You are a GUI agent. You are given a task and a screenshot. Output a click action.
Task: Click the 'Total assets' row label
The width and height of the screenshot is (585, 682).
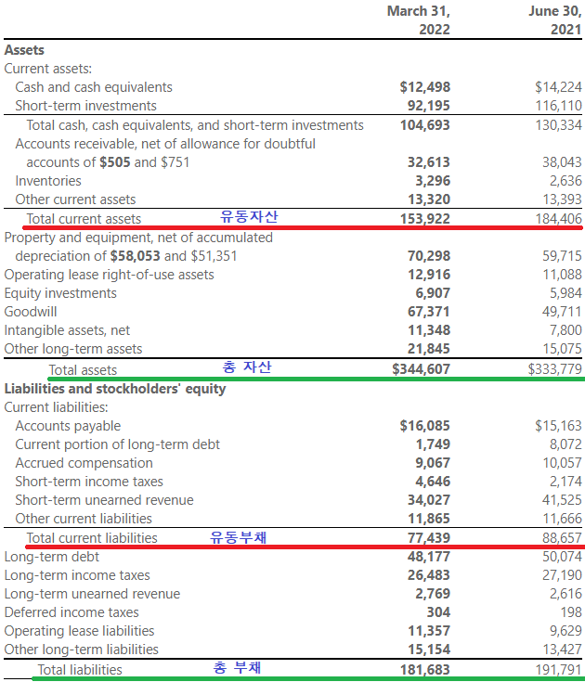coord(83,370)
